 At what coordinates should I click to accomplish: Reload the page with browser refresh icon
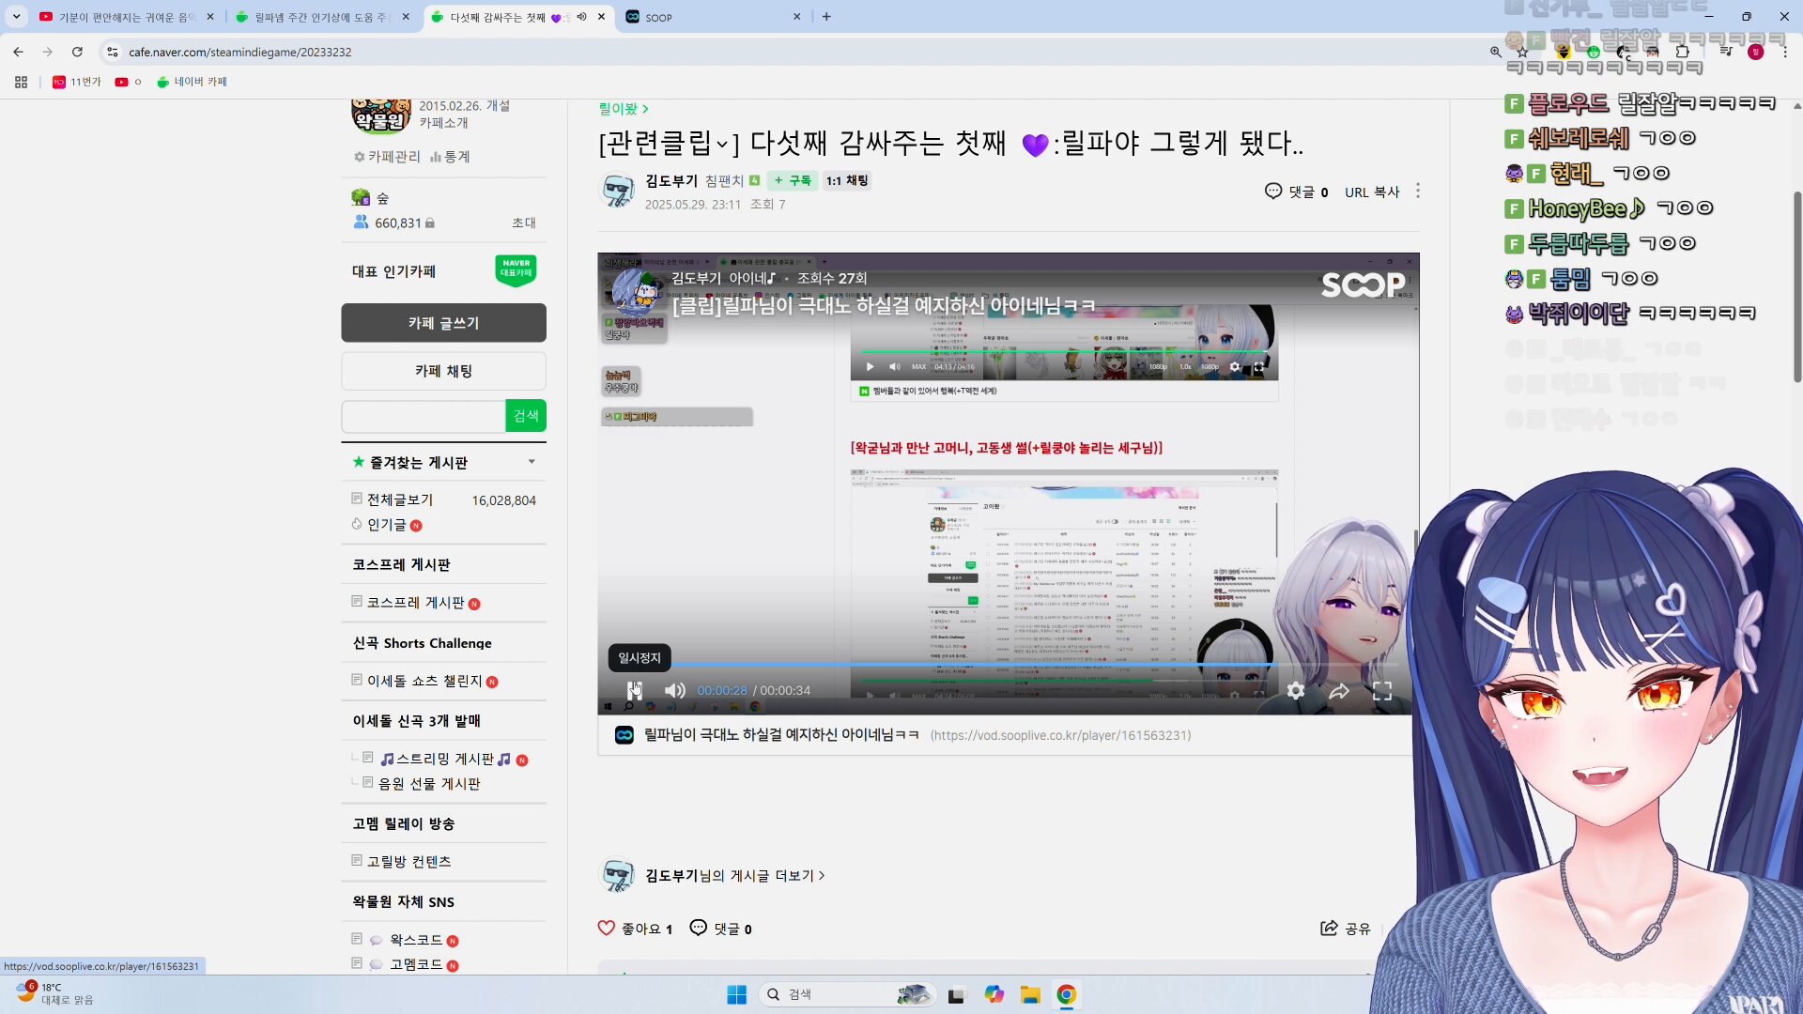[77, 52]
